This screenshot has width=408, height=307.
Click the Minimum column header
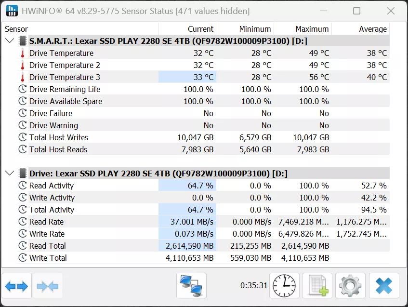click(x=245, y=29)
